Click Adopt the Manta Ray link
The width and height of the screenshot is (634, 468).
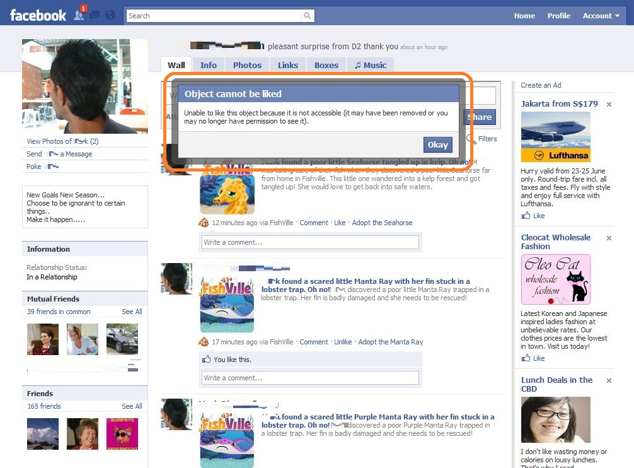(391, 342)
